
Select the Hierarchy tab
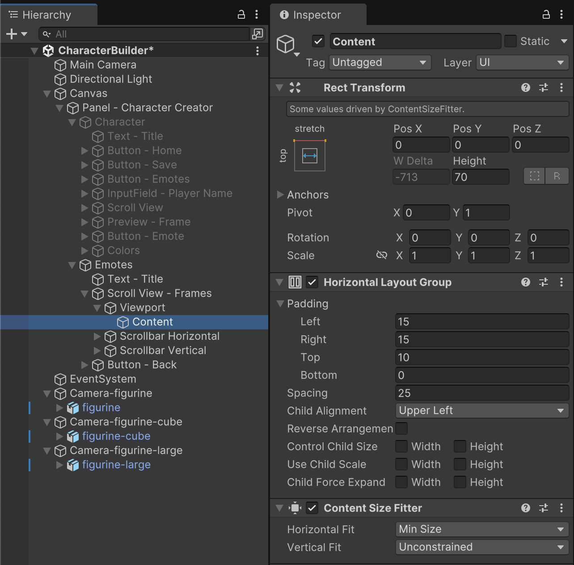click(x=46, y=15)
